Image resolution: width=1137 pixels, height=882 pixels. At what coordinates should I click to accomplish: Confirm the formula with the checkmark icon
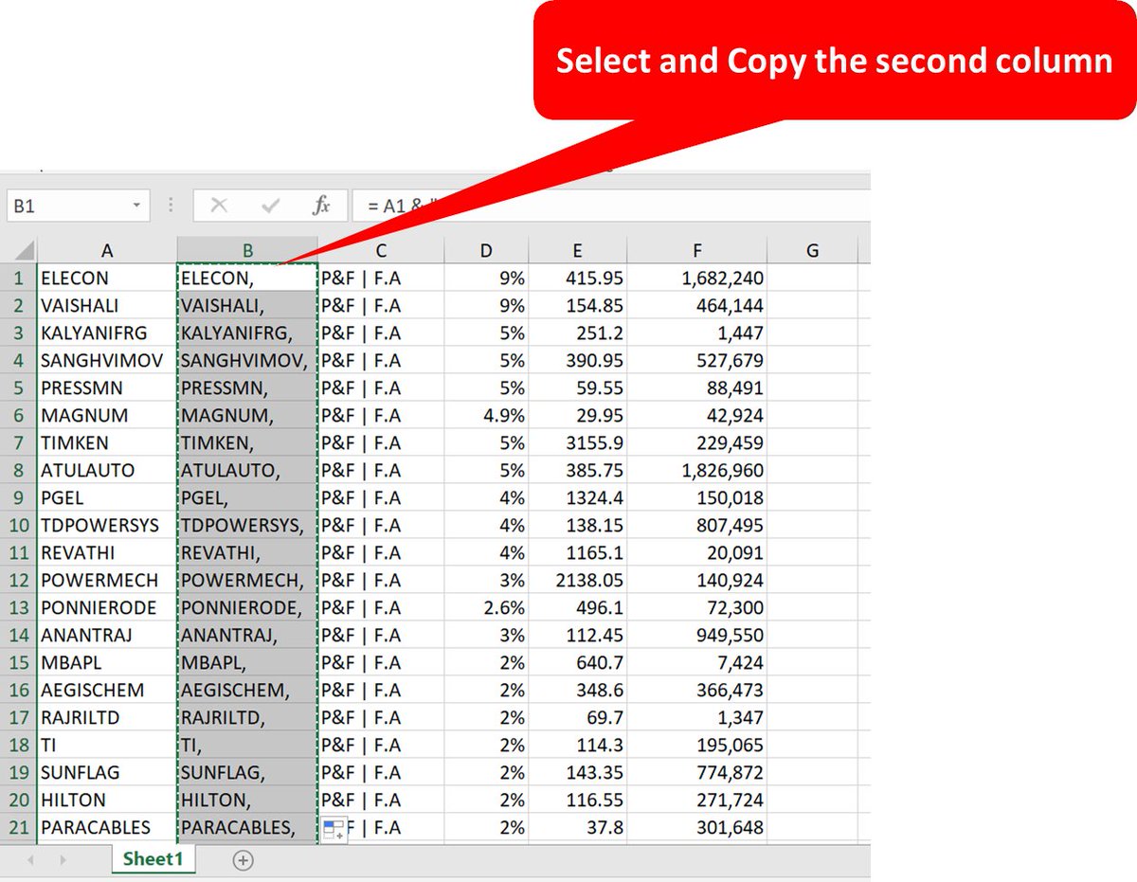pos(273,205)
